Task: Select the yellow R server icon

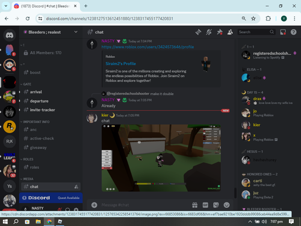Action: 10,127
